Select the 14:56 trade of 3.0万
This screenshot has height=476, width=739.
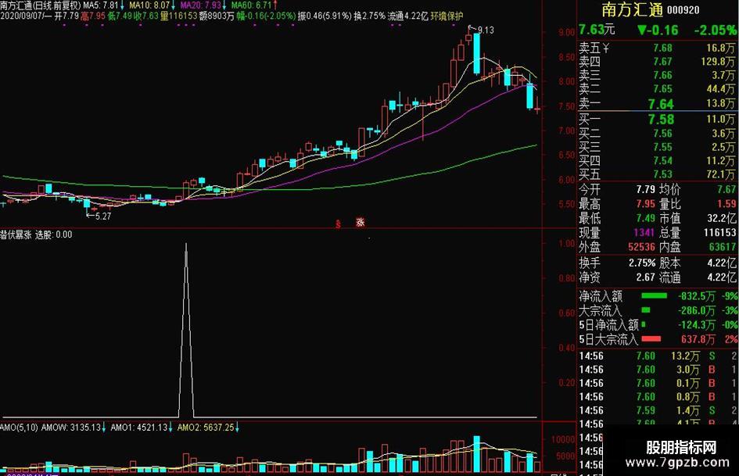coord(658,370)
